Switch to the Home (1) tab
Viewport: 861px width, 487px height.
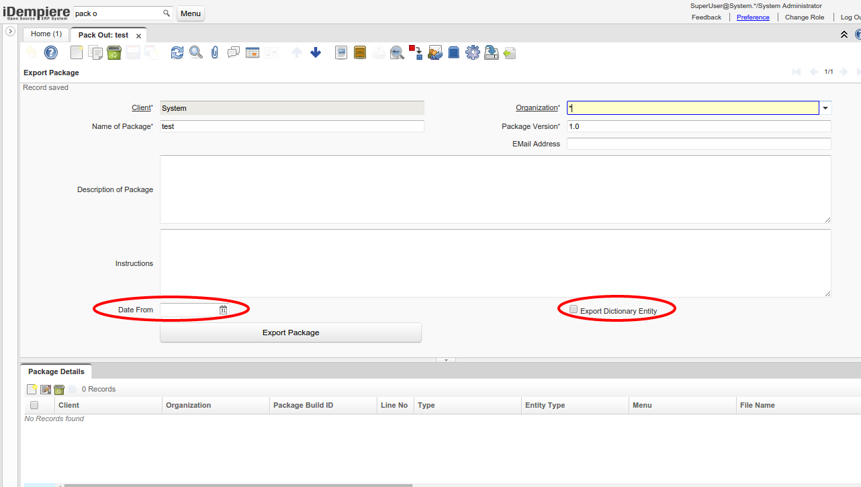click(46, 34)
